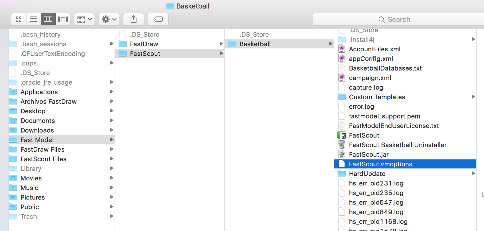Viewport: 484px width, 231px height.
Task: Switch to Cover Flow view
Action: [x=63, y=19]
